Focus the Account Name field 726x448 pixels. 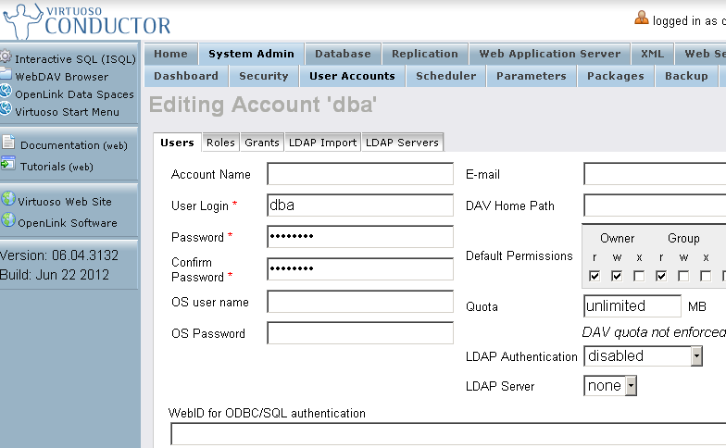tap(360, 174)
